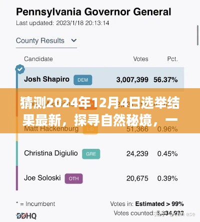Click the DDHQ logo
The width and height of the screenshot is (200, 222).
tap(26, 216)
